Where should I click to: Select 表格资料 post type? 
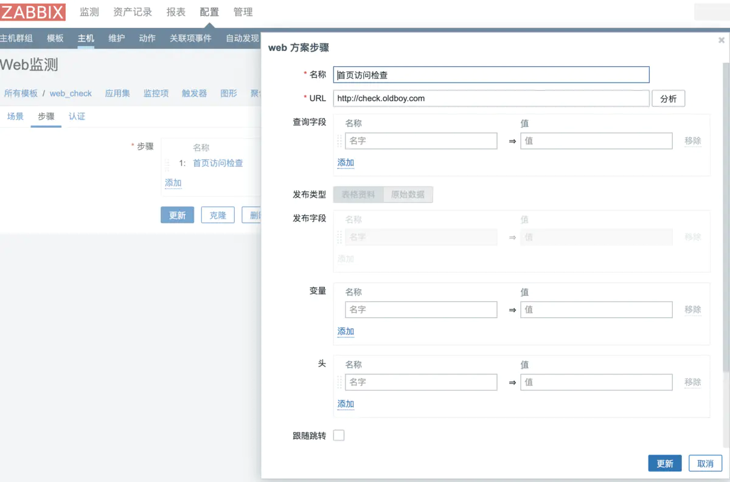click(358, 195)
